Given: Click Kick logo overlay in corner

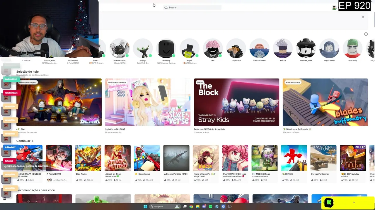Looking at the screenshot, I should [329, 202].
